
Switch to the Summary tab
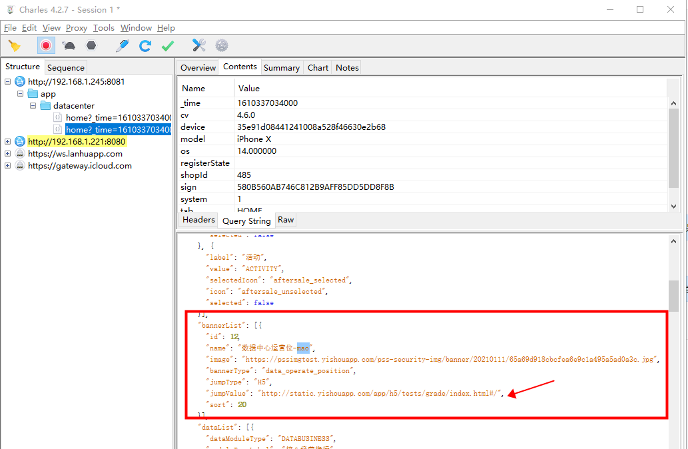pyautogui.click(x=282, y=67)
